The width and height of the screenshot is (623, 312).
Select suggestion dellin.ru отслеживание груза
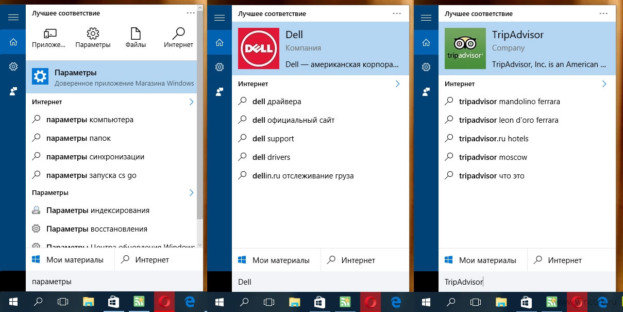pos(321,176)
